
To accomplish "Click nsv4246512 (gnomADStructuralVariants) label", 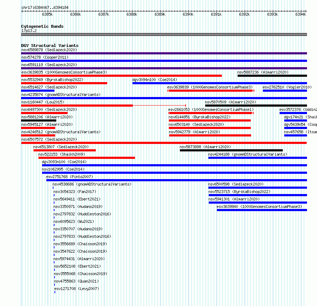I will point(61,132).
